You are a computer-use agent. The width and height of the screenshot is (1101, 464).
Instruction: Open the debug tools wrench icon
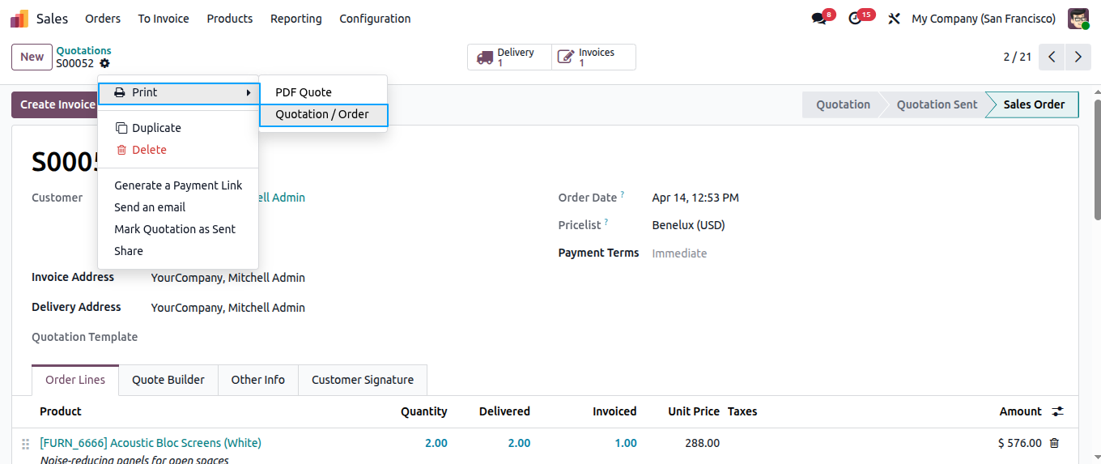click(x=894, y=19)
